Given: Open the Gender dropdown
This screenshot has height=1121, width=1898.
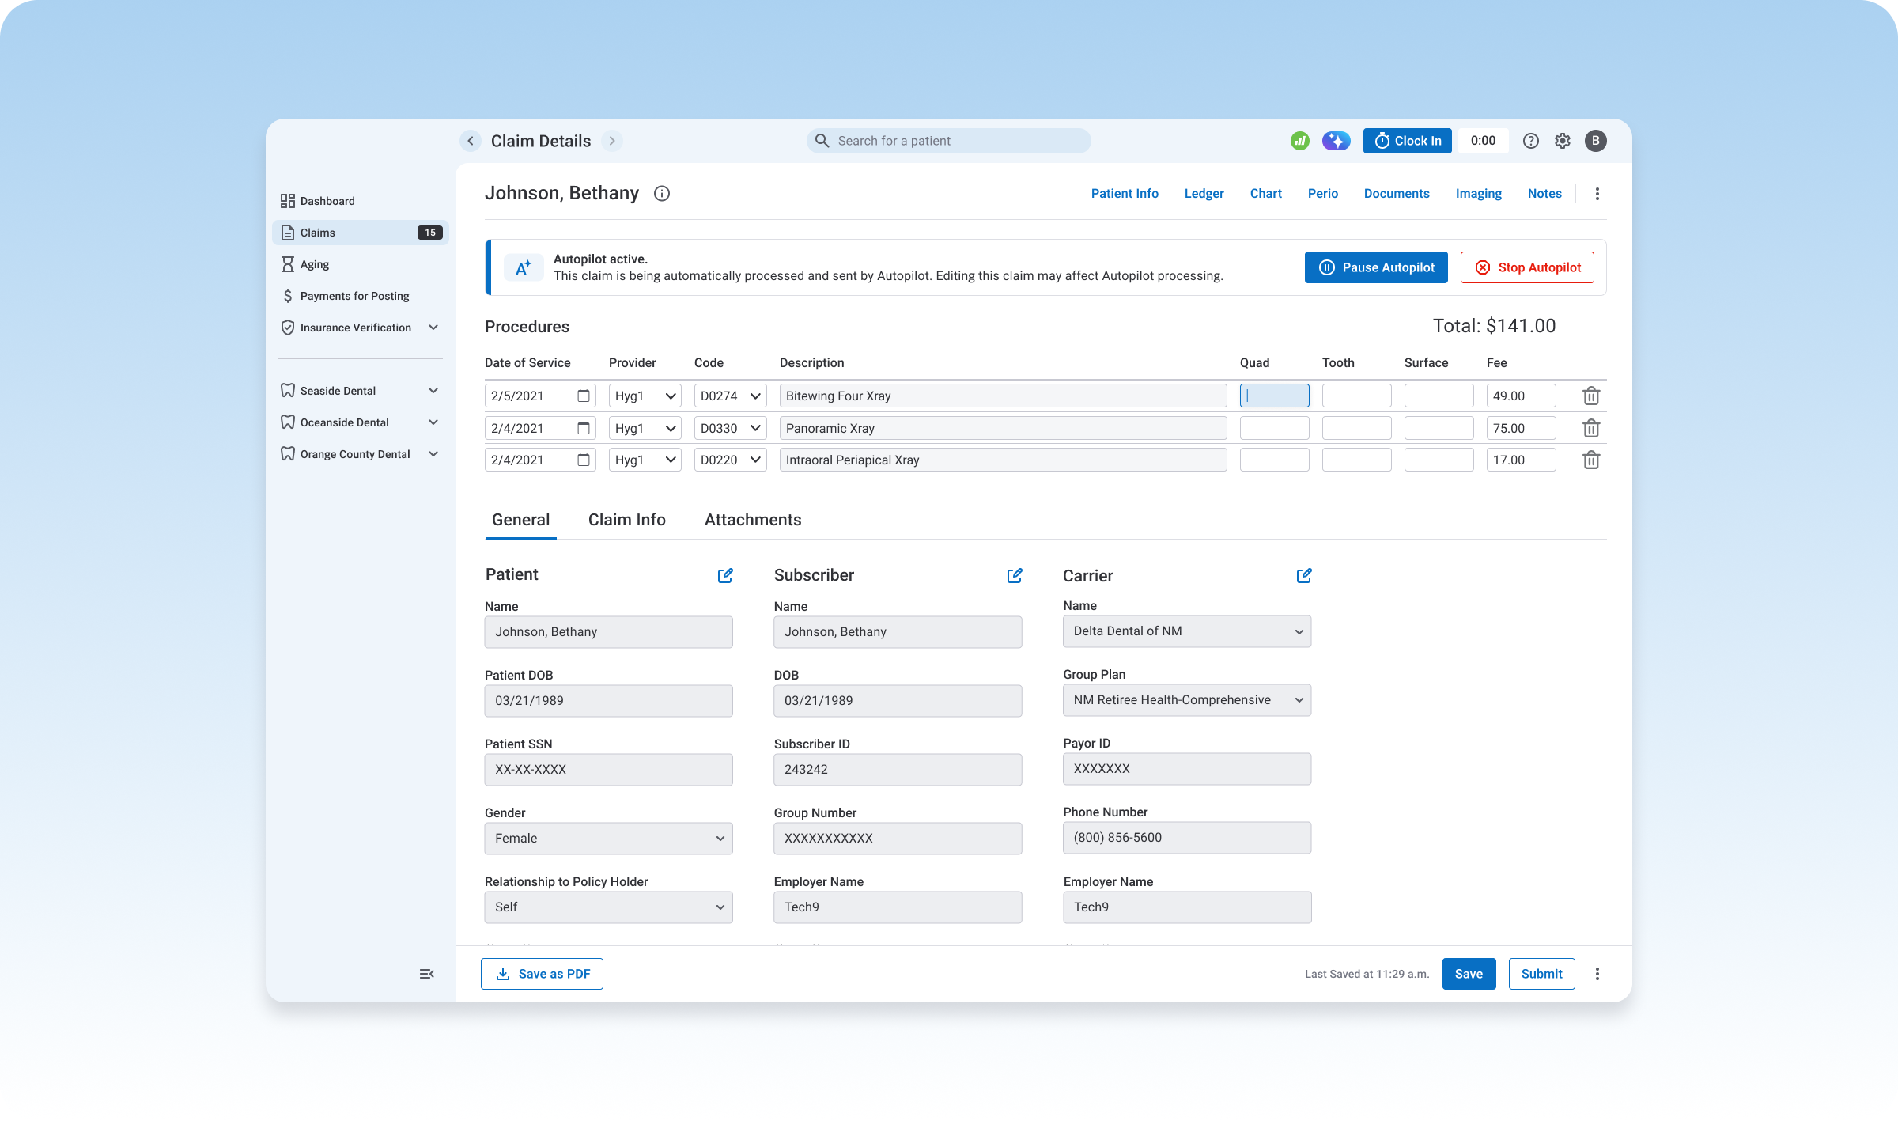Looking at the screenshot, I should (609, 839).
